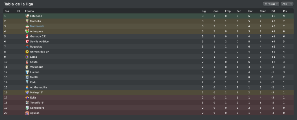Image resolution: width=297 pixels, height=120 pixels.
Task: Click the Universidad LP round crest
Action: point(27,52)
